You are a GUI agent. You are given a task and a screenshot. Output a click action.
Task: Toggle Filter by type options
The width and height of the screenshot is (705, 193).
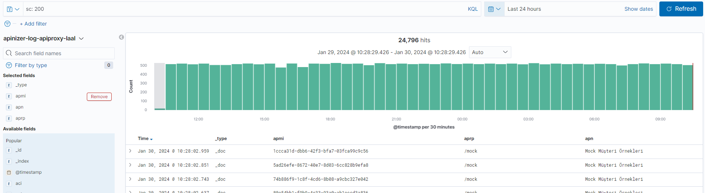coord(31,65)
